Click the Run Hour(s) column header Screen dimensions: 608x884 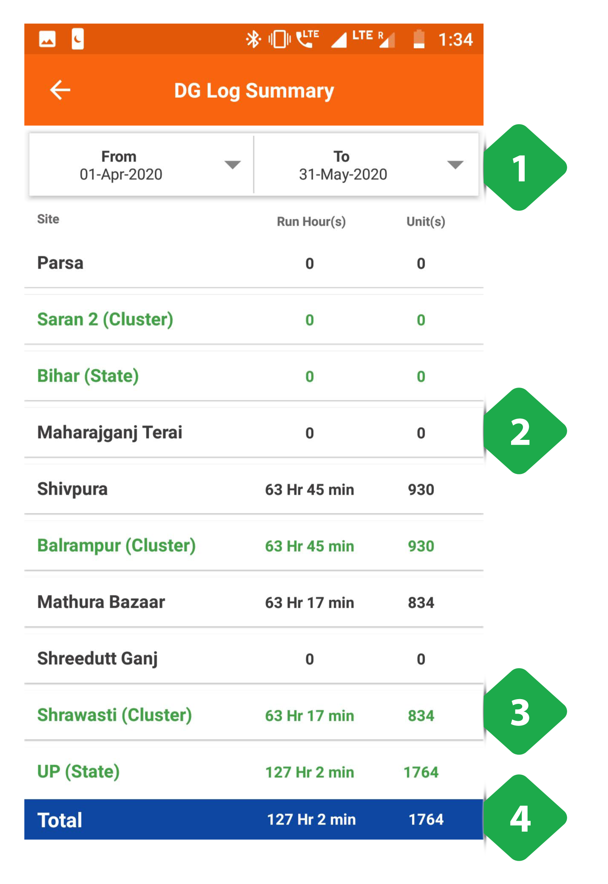point(311,221)
